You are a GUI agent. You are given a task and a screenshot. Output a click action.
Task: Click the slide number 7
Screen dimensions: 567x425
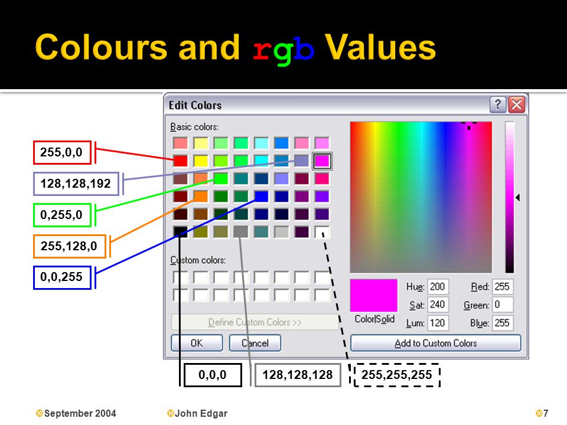[x=546, y=413]
